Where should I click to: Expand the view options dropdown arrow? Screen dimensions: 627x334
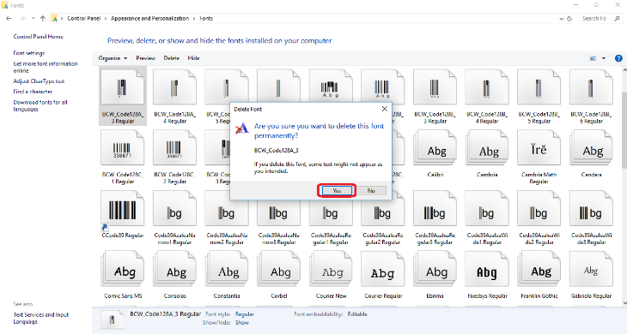click(x=604, y=58)
